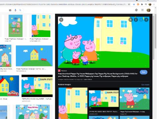Open the Chrome extensions puzzle icon

coord(142,4)
